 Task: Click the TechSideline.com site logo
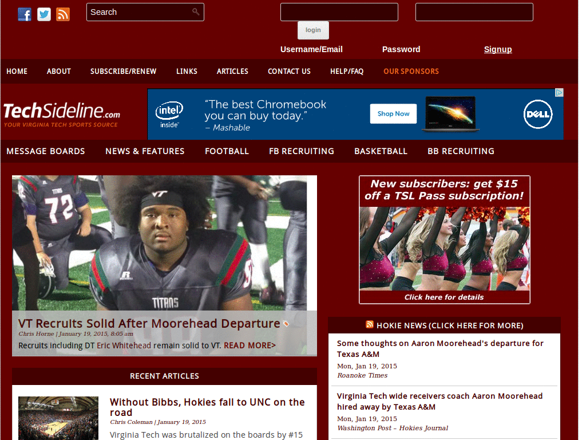[62, 115]
